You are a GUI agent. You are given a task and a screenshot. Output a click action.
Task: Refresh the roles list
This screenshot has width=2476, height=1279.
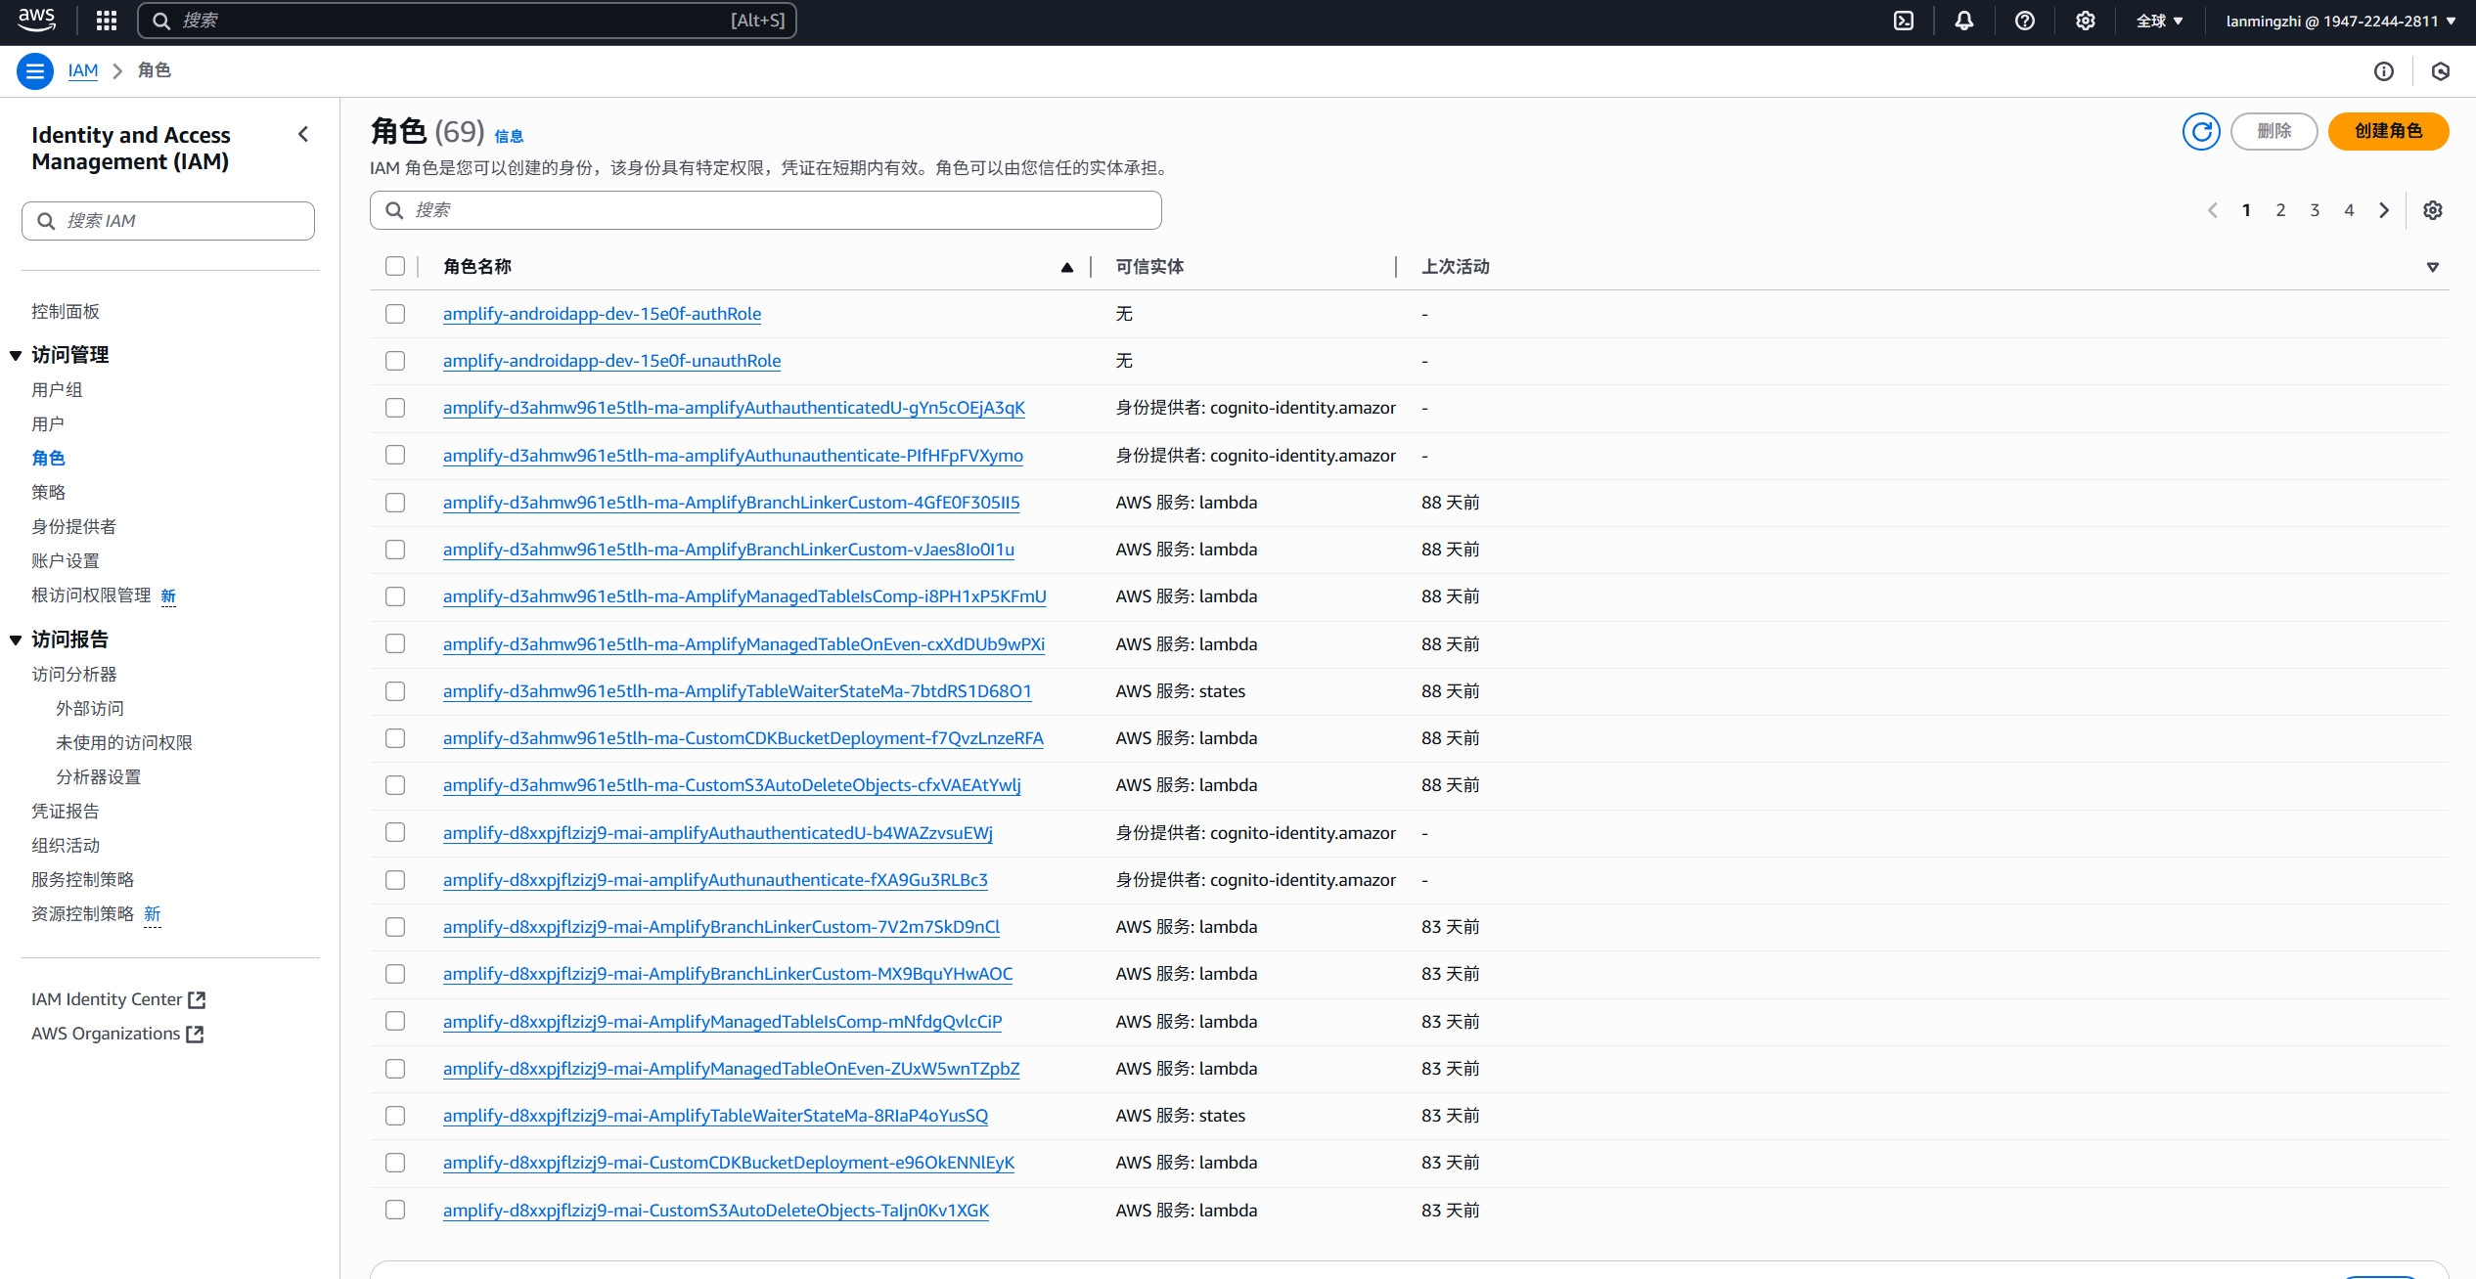tap(2201, 131)
